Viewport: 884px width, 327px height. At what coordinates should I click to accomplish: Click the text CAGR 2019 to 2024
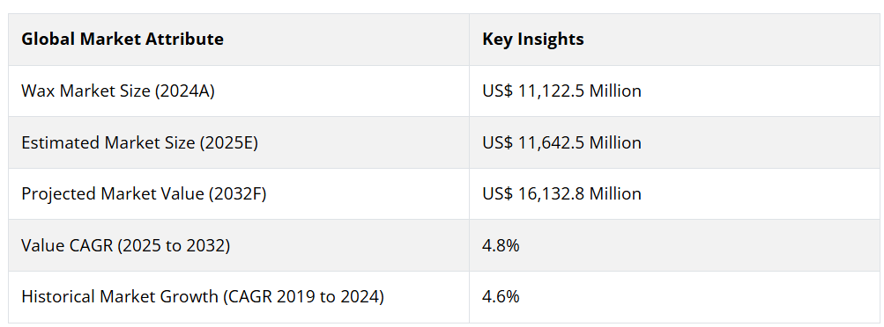tap(303, 296)
